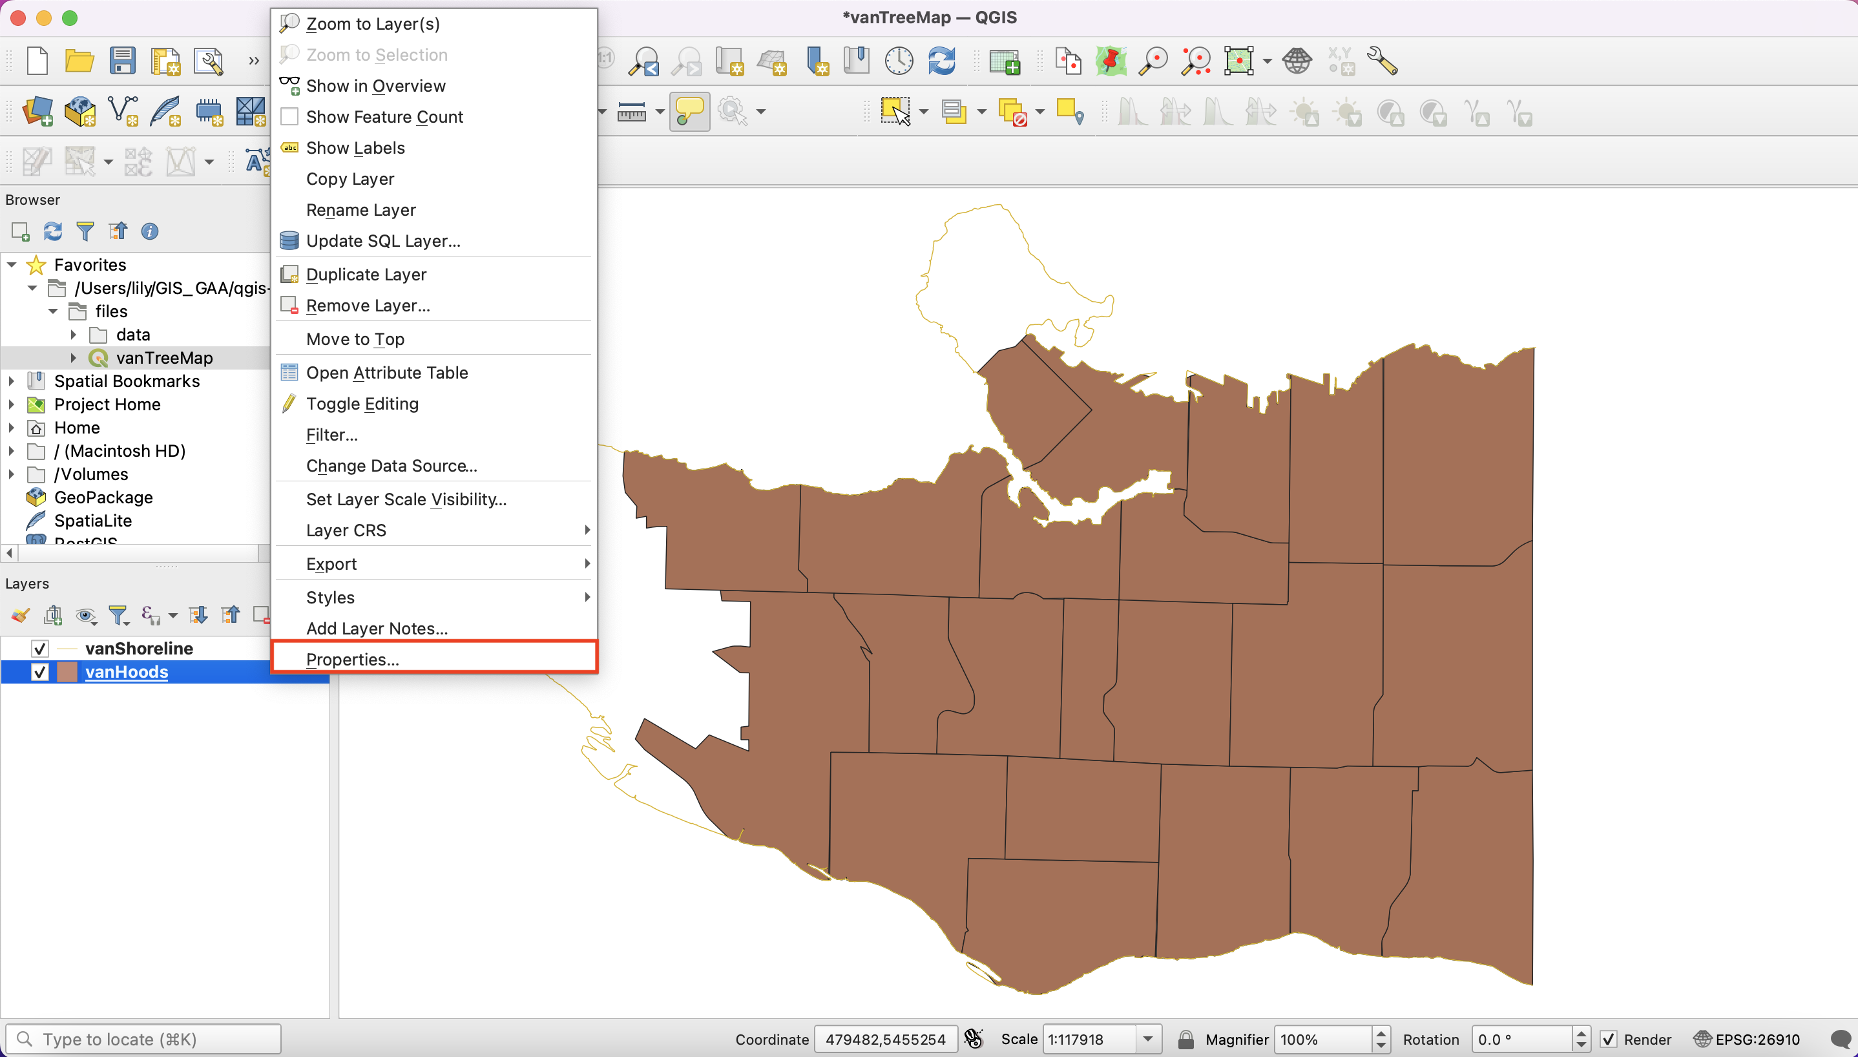Click the Measure Line ruler icon
Viewport: 1858px width, 1057px height.
pyautogui.click(x=631, y=111)
